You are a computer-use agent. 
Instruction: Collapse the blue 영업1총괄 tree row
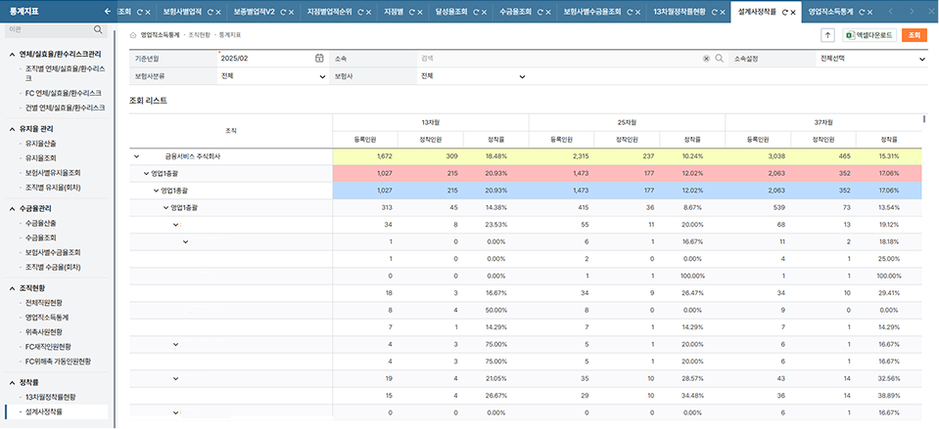(x=157, y=191)
